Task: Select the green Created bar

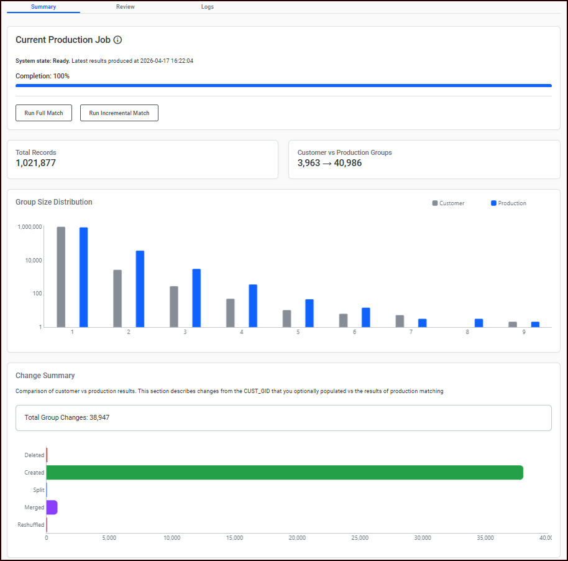Action: 285,473
